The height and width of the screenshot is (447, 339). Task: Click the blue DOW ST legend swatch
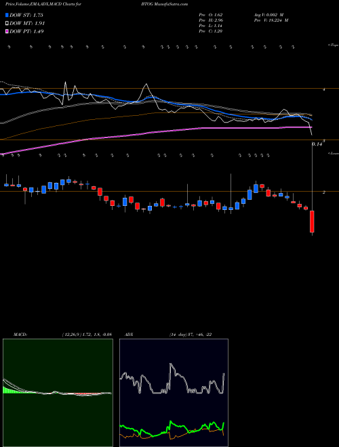pyautogui.click(x=7, y=15)
